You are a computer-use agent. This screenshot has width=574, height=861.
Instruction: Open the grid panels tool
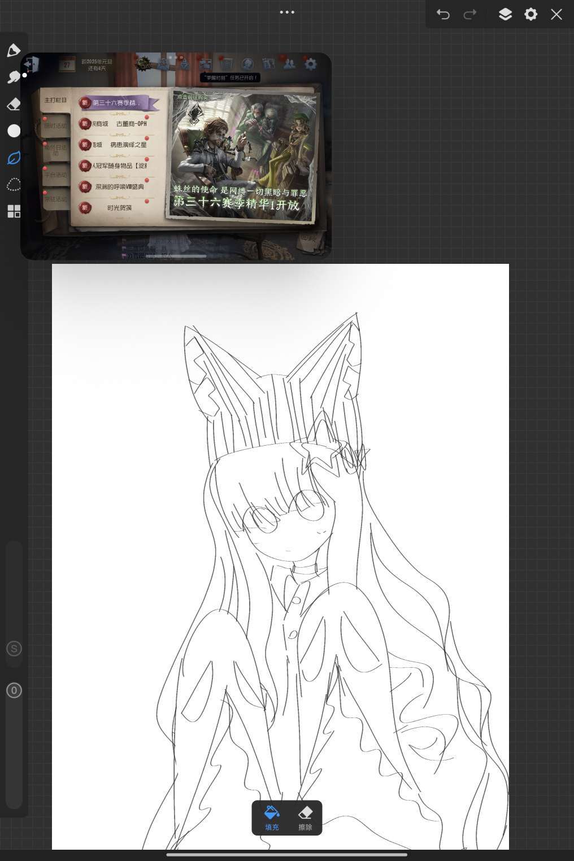tap(14, 211)
